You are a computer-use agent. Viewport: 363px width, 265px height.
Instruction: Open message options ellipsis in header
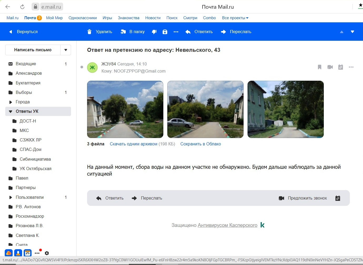tap(351, 67)
